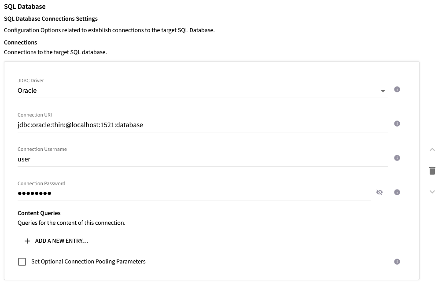Delete this connection with the trash icon

pos(432,171)
